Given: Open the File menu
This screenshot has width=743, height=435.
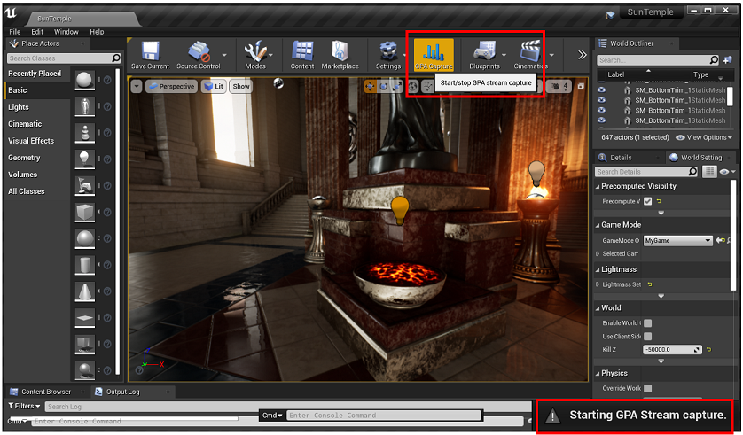Looking at the screenshot, I should coord(15,32).
